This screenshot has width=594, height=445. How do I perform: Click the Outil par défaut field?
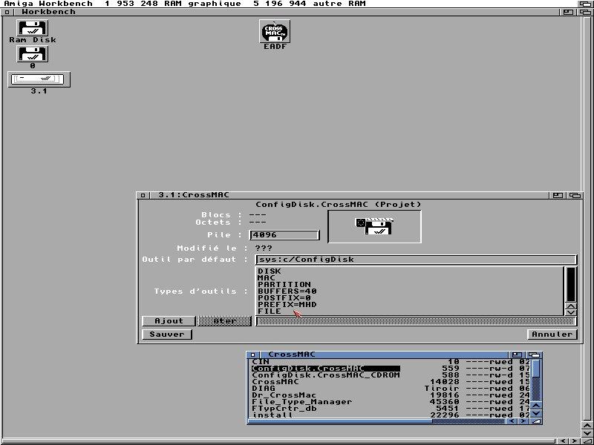click(416, 260)
